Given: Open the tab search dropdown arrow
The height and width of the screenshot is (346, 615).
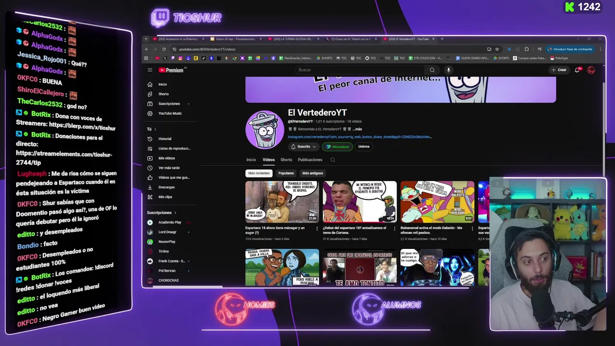Looking at the screenshot, I should pyautogui.click(x=147, y=39).
